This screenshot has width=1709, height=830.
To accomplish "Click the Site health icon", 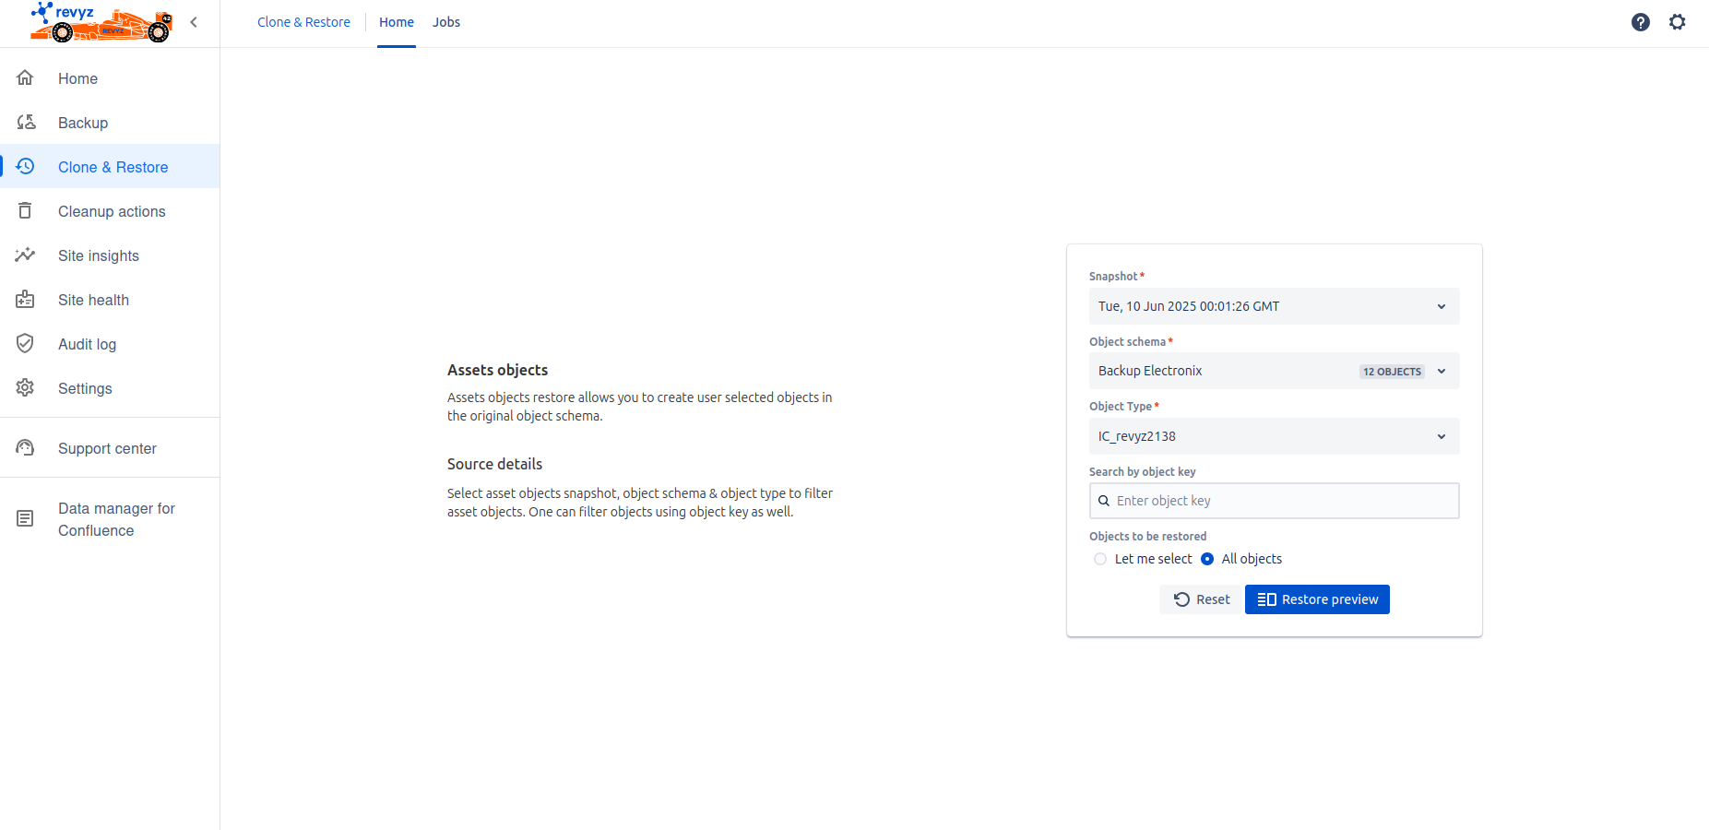I will pyautogui.click(x=25, y=300).
